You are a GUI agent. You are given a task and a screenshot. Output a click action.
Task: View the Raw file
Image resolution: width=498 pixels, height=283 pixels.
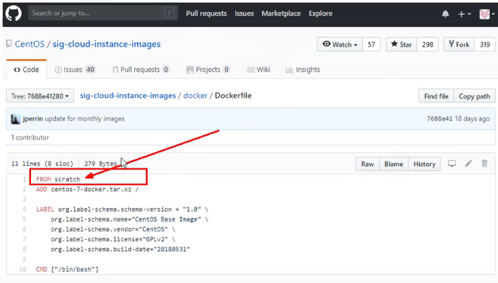coord(368,164)
